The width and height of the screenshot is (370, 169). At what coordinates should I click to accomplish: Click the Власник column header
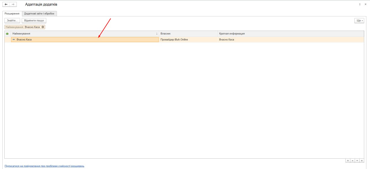(188, 34)
